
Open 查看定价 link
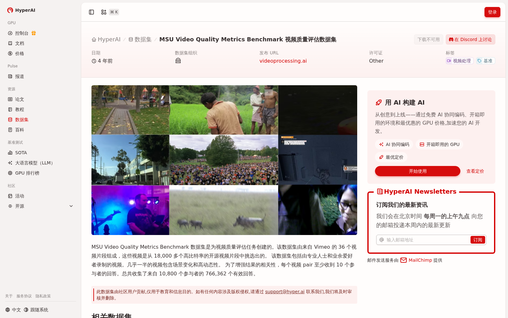(475, 171)
